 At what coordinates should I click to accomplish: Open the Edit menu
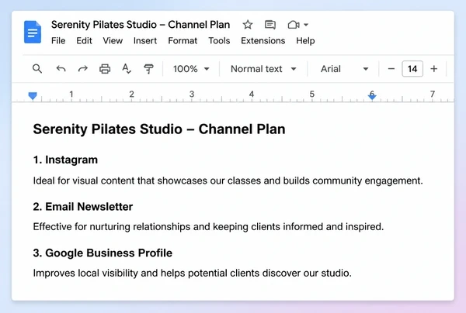84,40
